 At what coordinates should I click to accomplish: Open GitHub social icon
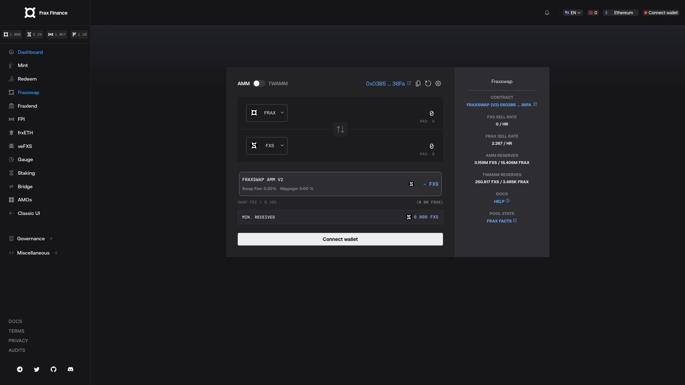coord(54,369)
